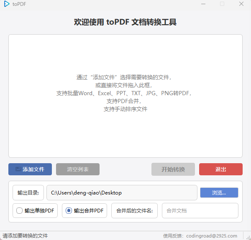Focus the 合并文档 merged file name input

click(200, 211)
